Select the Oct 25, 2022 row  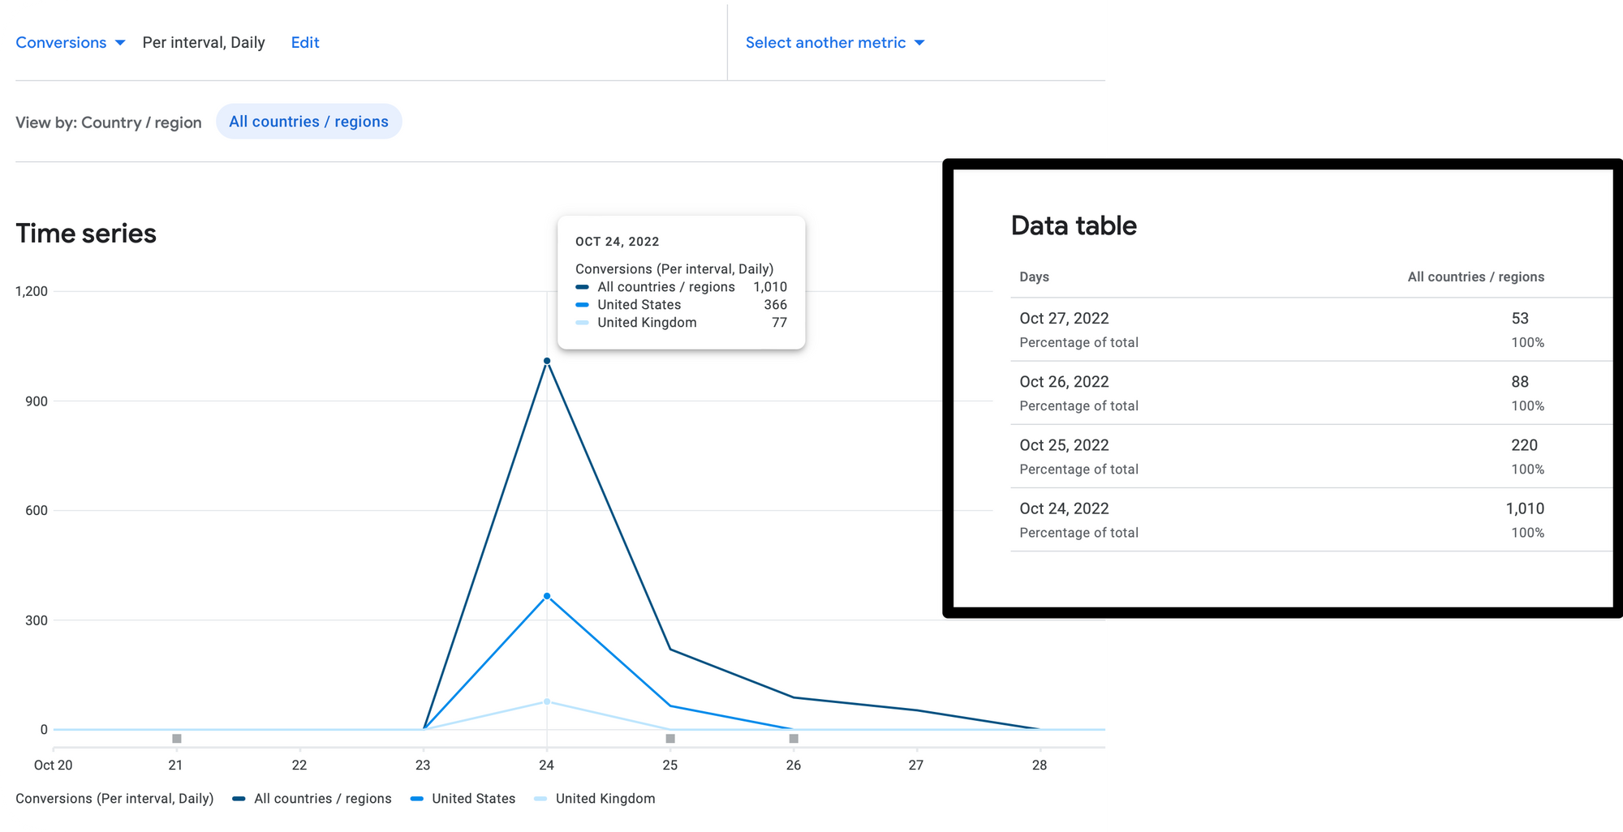pos(1311,457)
